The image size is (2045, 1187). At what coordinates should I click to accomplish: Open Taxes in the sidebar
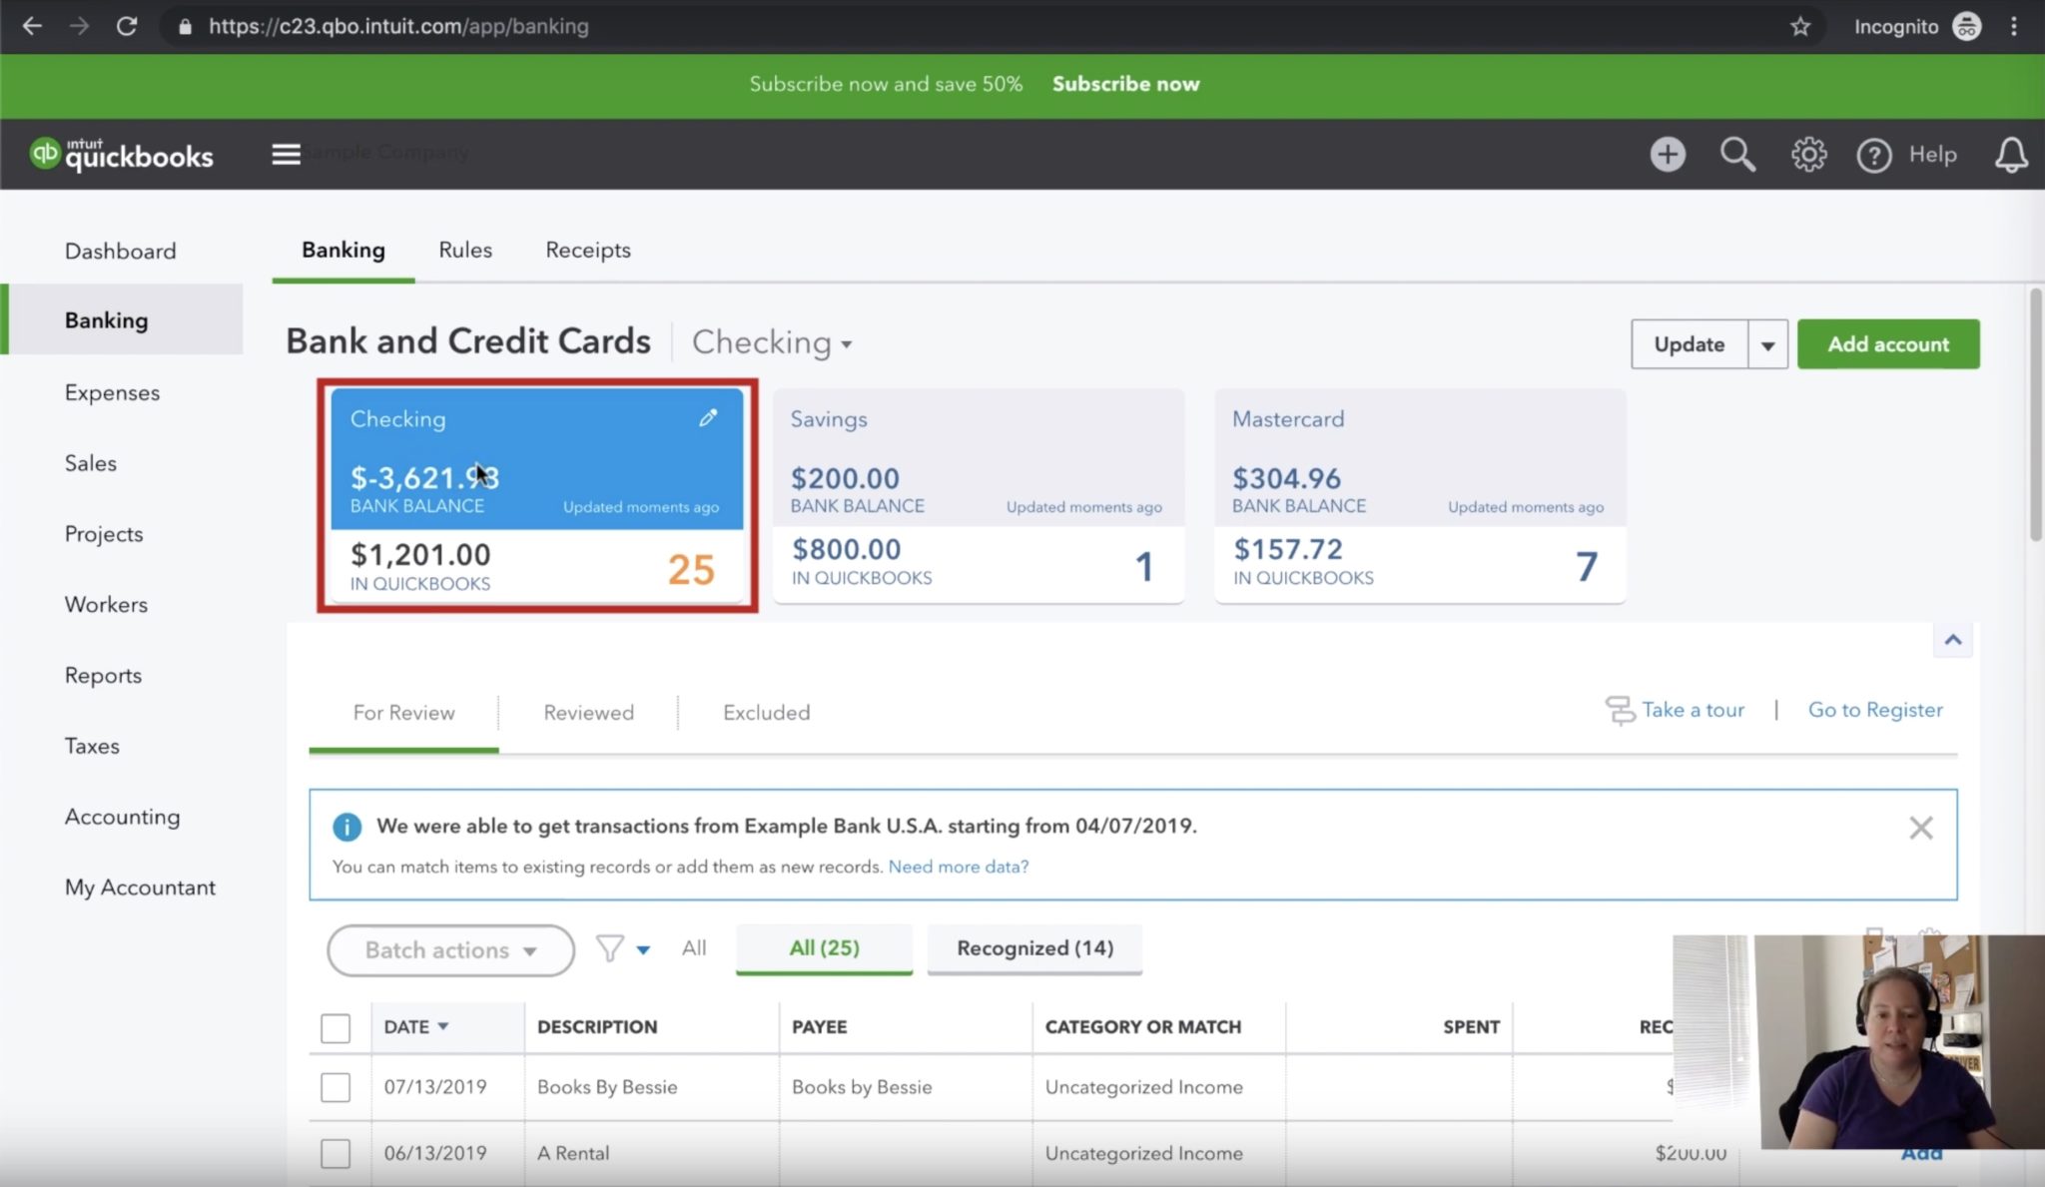[x=92, y=746]
